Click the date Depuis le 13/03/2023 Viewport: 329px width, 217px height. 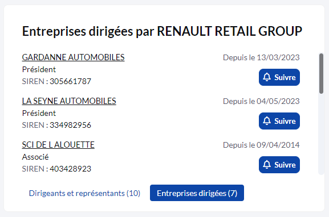261,57
